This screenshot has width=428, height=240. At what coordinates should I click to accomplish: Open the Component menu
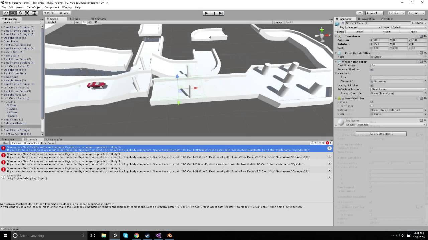pyautogui.click(x=51, y=7)
